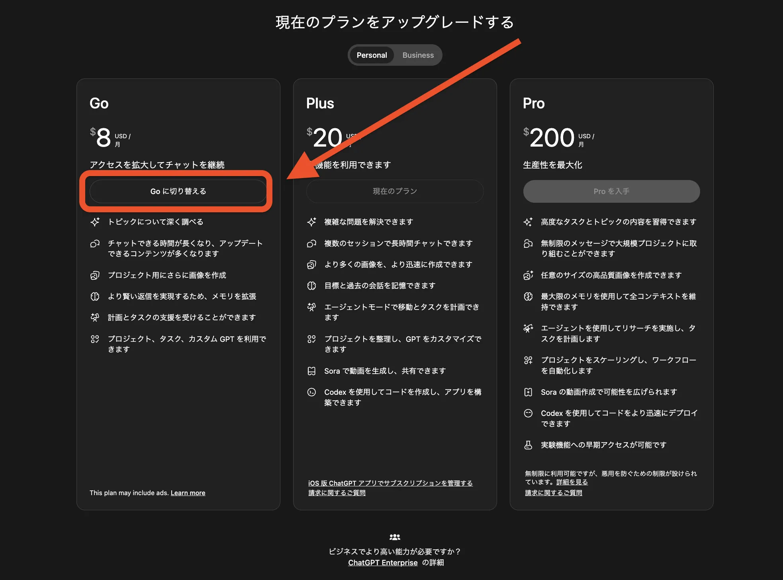Click the Sora video icon in Plus plan
This screenshot has width=783, height=580.
(312, 371)
